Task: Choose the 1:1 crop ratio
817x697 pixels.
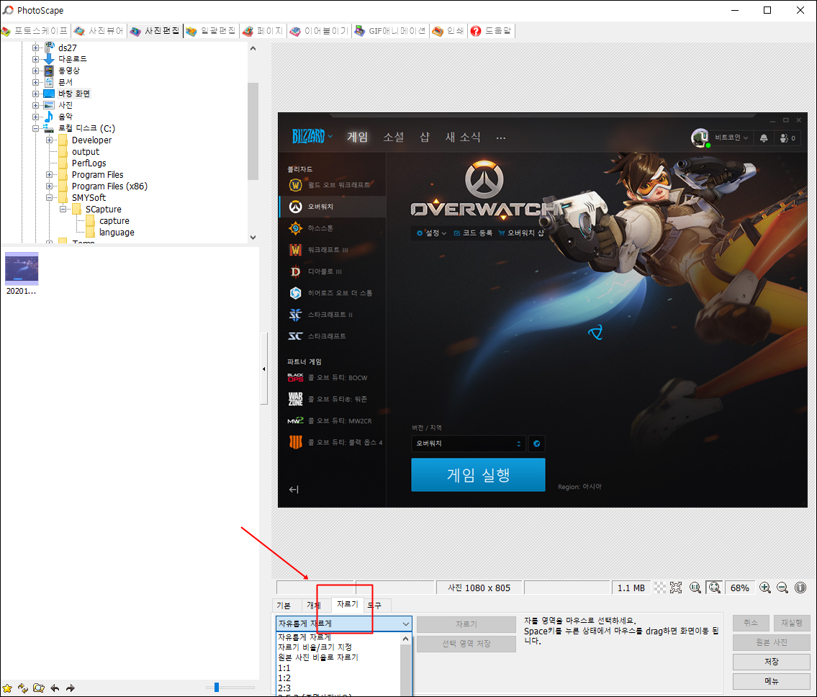Action: point(284,668)
